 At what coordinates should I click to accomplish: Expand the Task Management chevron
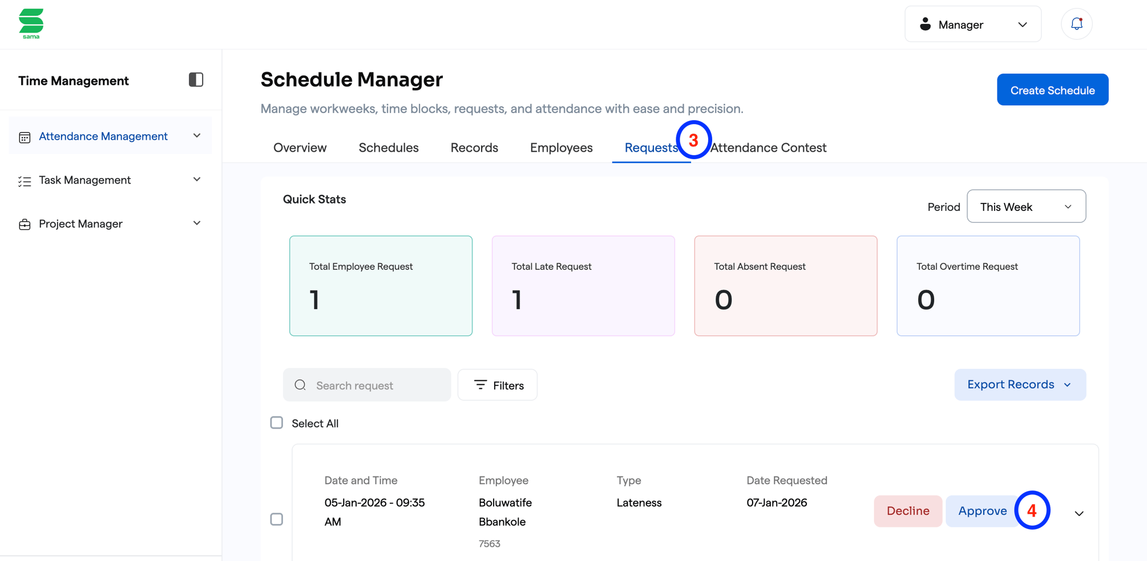197,180
